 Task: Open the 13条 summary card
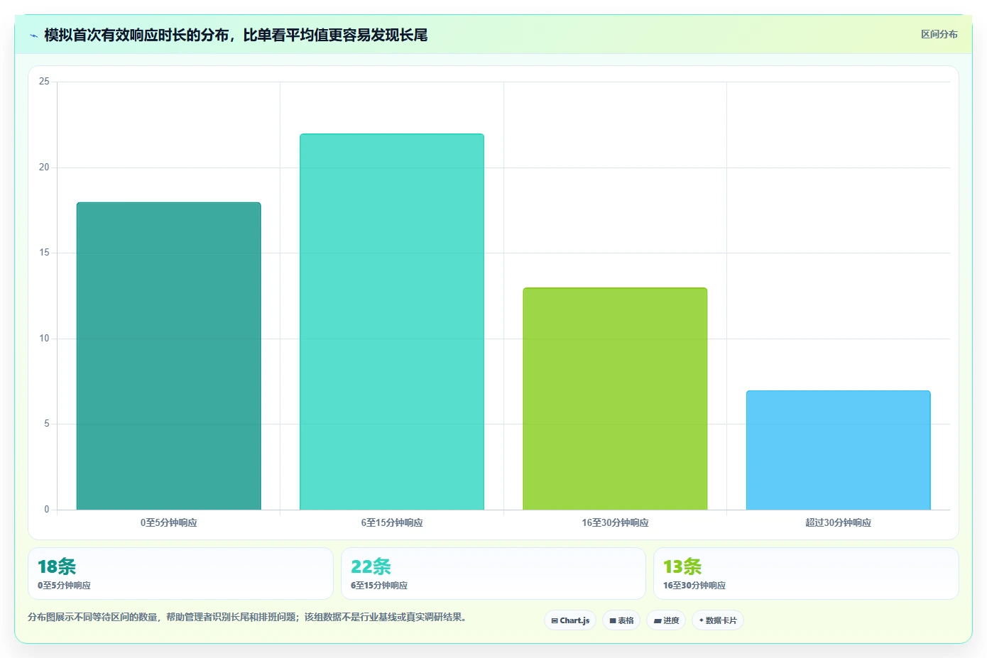pos(806,574)
